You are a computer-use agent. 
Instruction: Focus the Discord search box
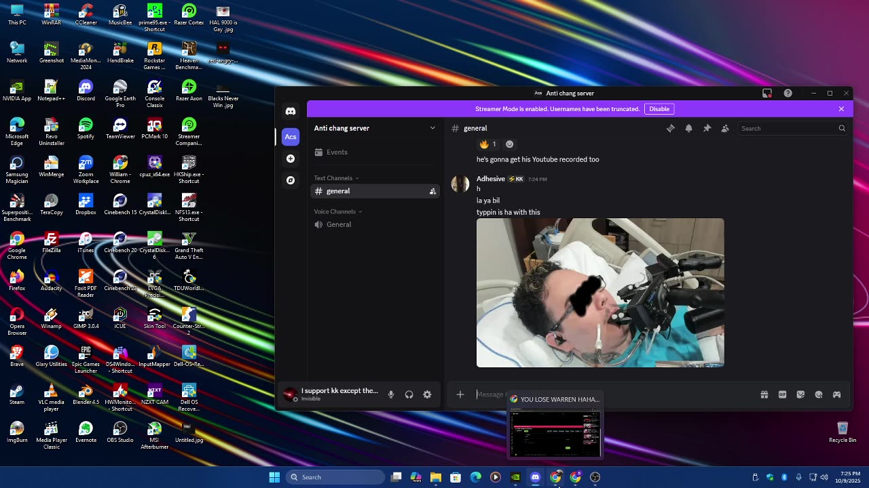pyautogui.click(x=793, y=128)
